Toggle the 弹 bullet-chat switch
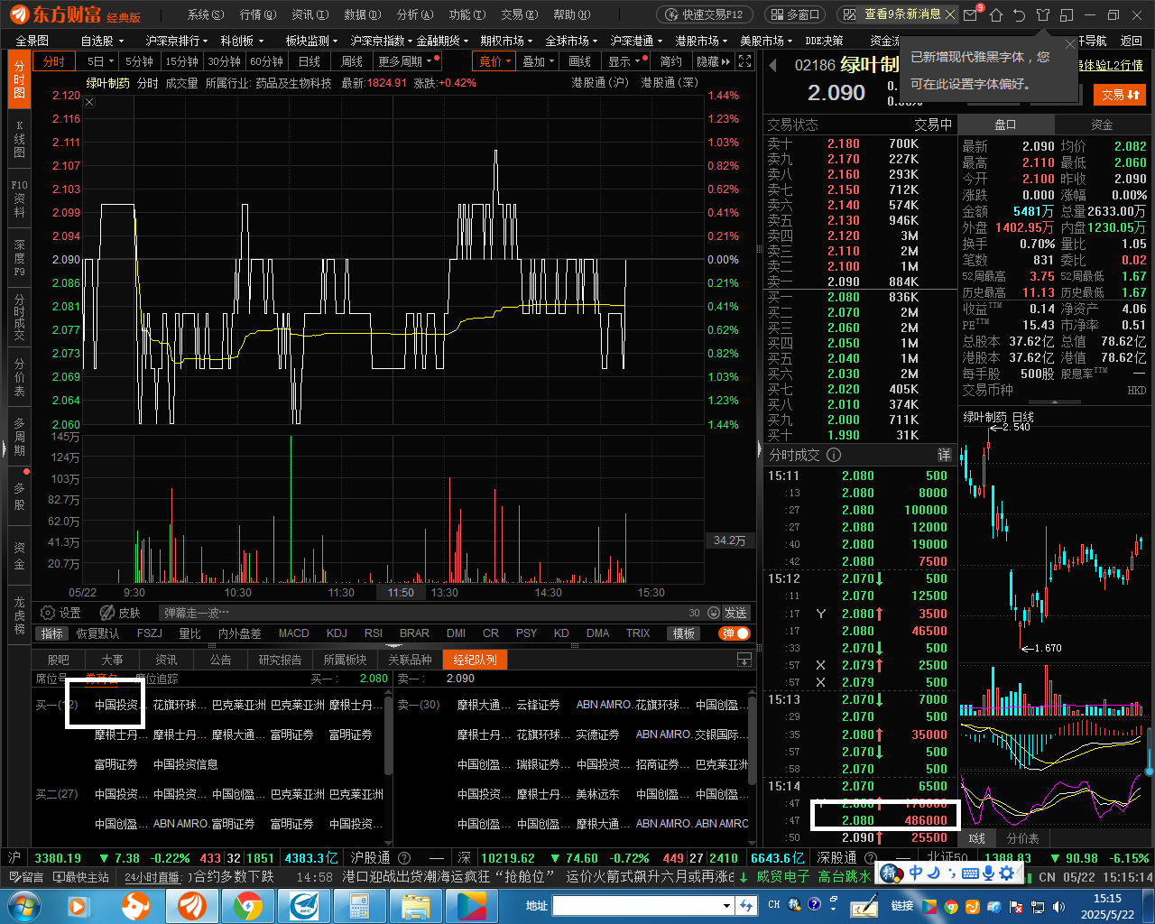Image resolution: width=1155 pixels, height=924 pixels. [735, 633]
